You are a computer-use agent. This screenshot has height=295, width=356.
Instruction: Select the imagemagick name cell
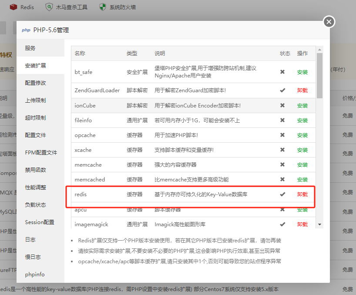point(91,225)
